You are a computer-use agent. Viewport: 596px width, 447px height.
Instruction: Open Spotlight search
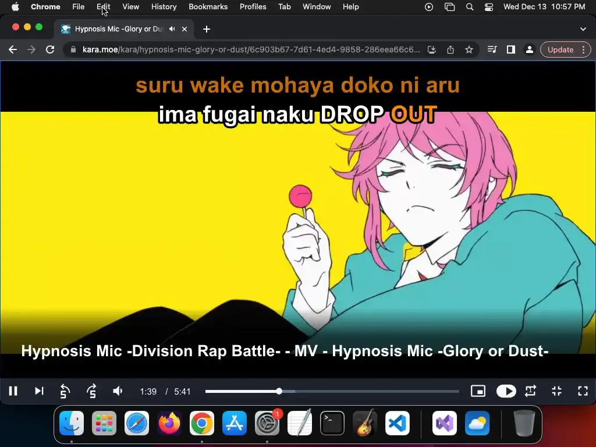pos(470,7)
